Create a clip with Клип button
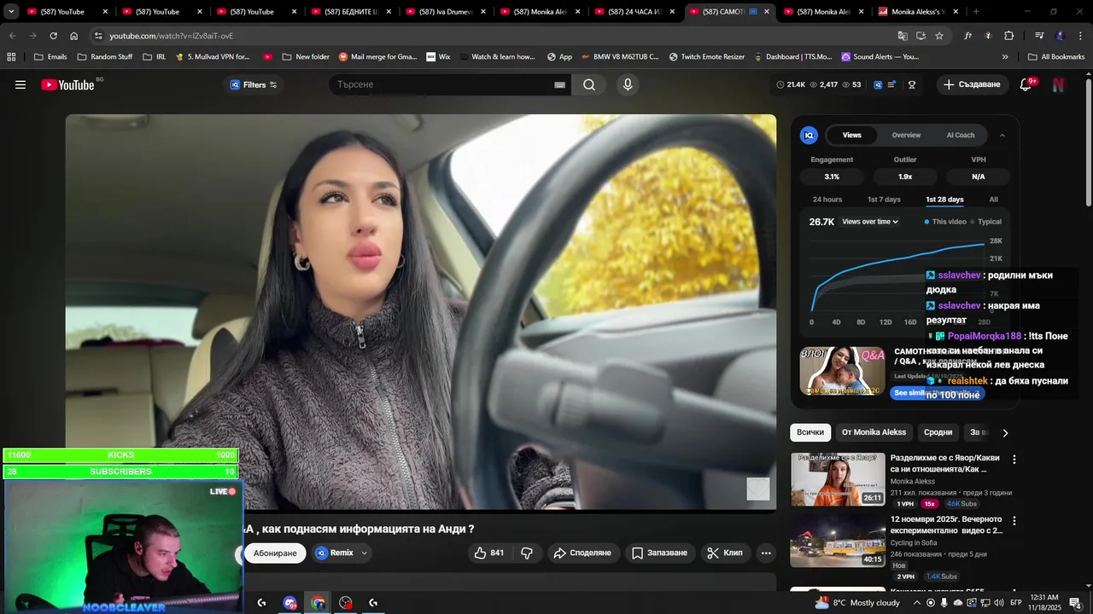The width and height of the screenshot is (1093, 614). [x=725, y=553]
